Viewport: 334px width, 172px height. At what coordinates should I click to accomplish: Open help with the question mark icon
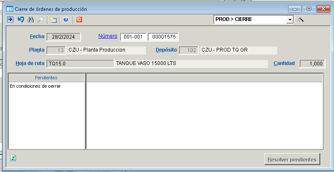coord(66,19)
